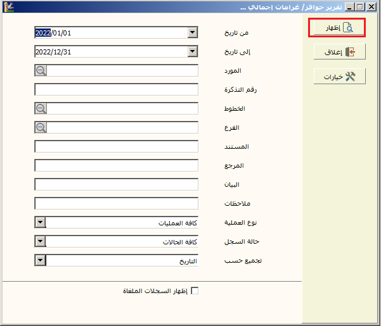Click the application icon in title bar
The image size is (381, 326).
[x=8, y=7]
